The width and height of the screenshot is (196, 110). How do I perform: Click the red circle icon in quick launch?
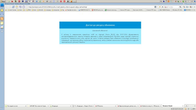[61, 1]
